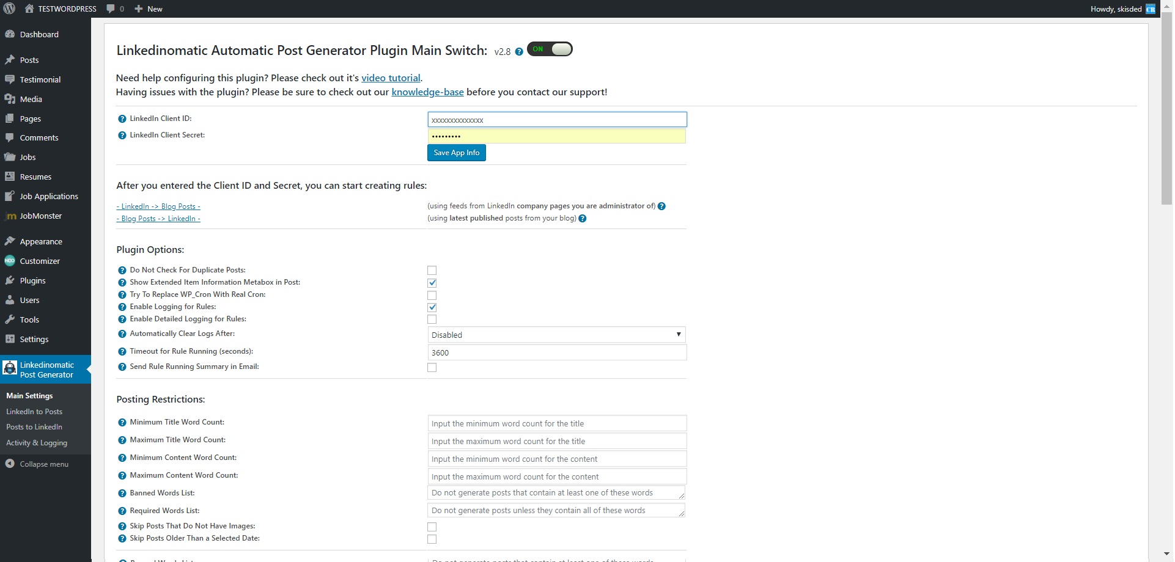Click the WordPress logo icon in admin bar

pos(9,9)
